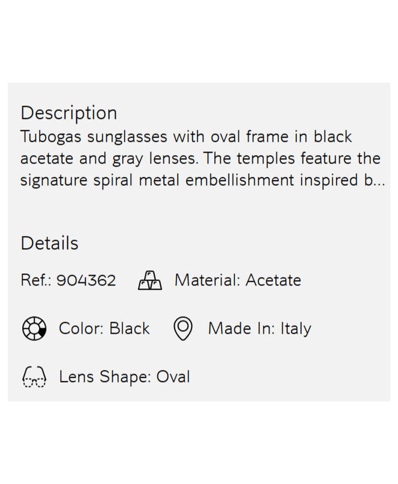Image resolution: width=398 pixels, height=484 pixels.
Task: Click the "Black" color value
Action: [x=130, y=329]
